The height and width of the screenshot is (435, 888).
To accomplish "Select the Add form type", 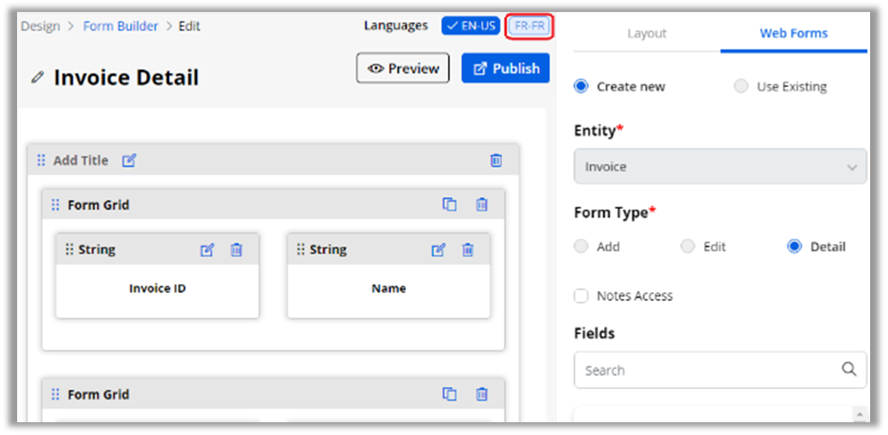I will pyautogui.click(x=582, y=246).
